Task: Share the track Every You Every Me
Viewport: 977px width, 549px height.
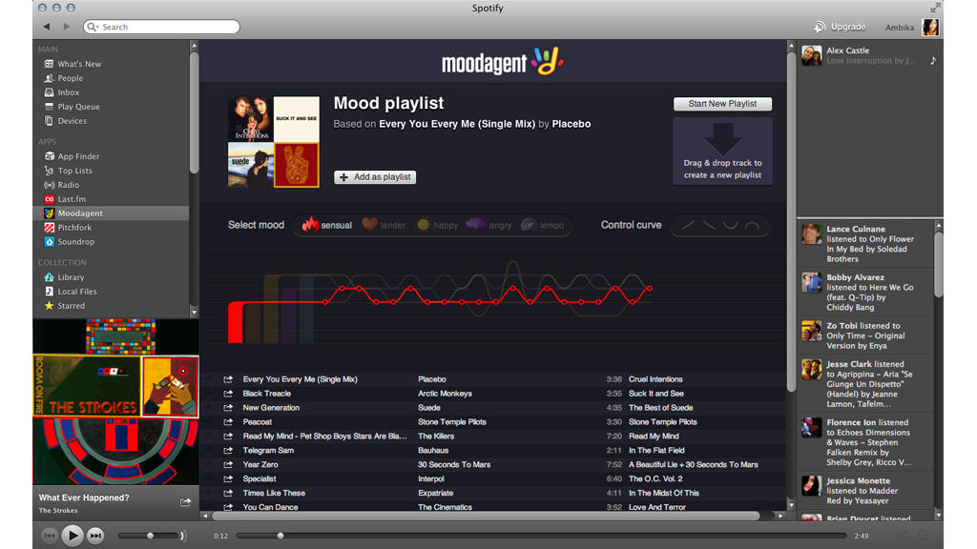Action: coord(228,379)
